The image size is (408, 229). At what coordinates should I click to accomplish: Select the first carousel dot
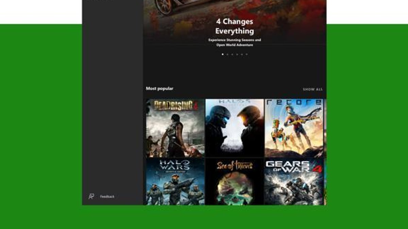click(222, 55)
